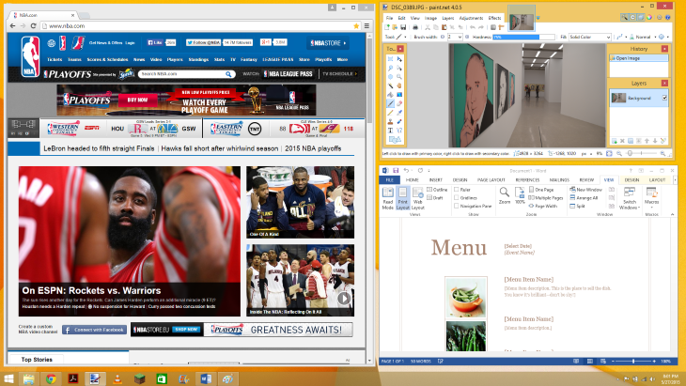Open the Brush width dropdown in paint.net
Viewport: 686px width, 386px height.
(459, 38)
